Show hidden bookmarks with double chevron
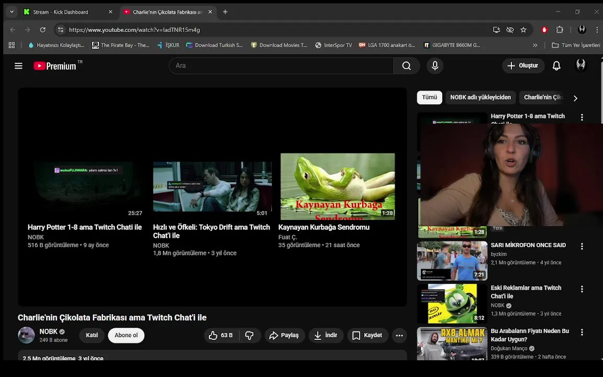 tap(535, 45)
